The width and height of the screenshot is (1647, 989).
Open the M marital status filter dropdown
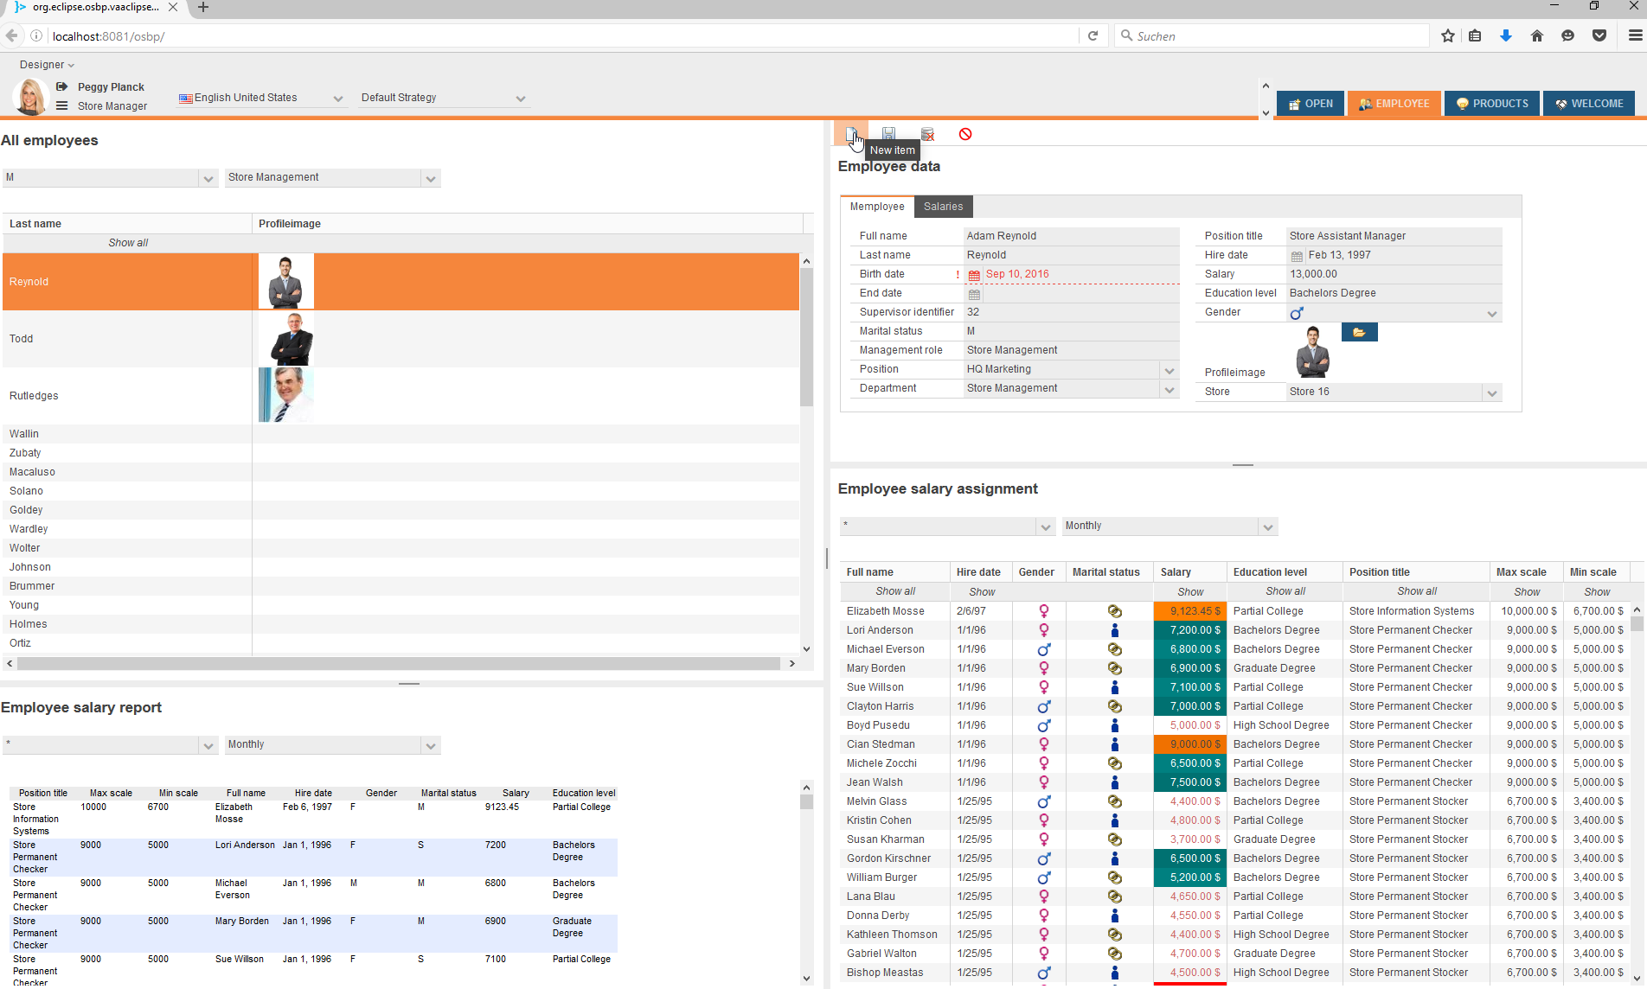(x=208, y=179)
